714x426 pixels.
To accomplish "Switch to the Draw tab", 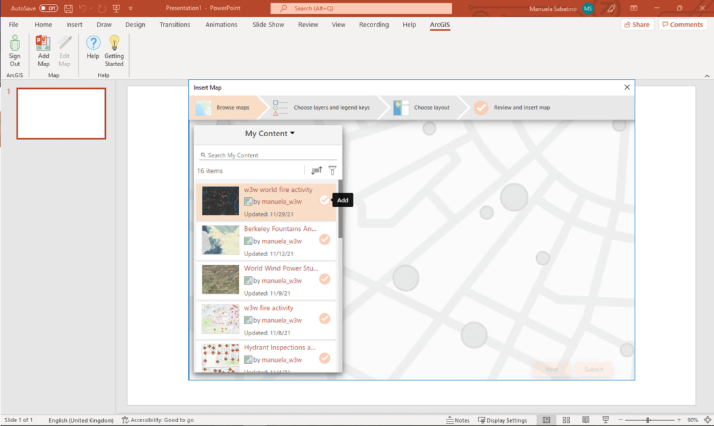I will point(104,25).
